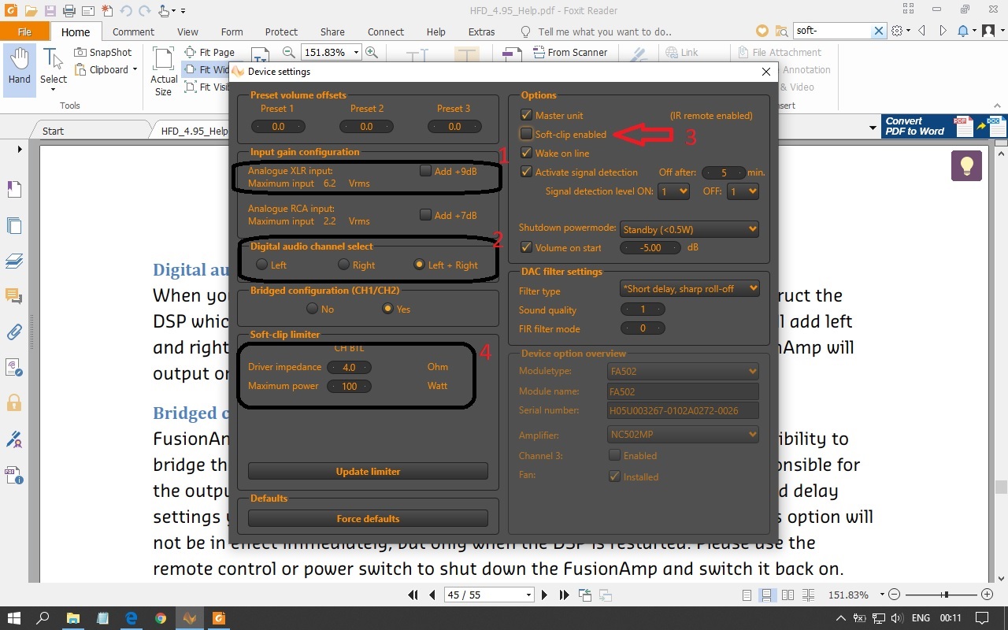Enable the Soft-clip enabled checkbox
This screenshot has height=630, width=1008.
pyautogui.click(x=526, y=134)
